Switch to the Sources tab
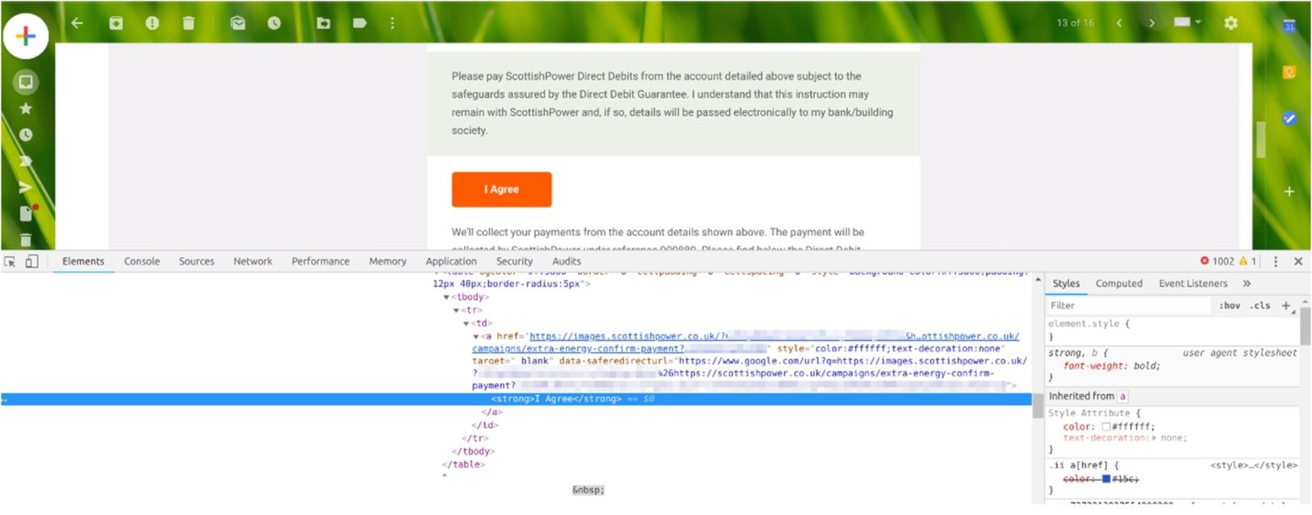 click(x=196, y=262)
